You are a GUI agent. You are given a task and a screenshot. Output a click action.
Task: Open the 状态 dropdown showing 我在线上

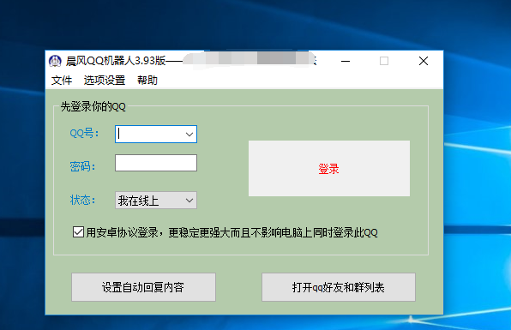click(x=156, y=201)
